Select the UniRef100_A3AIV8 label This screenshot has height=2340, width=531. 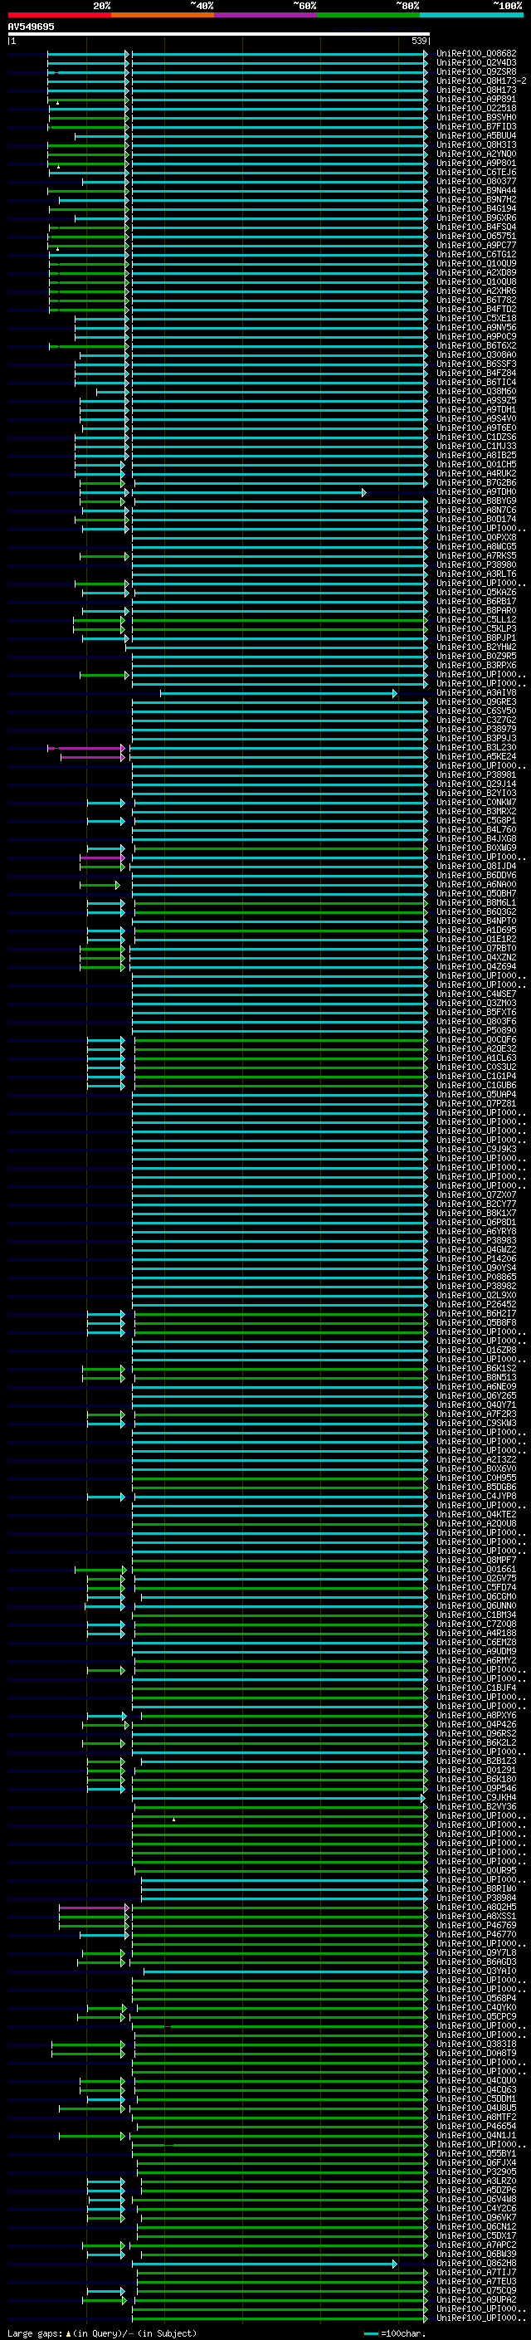[x=476, y=693]
